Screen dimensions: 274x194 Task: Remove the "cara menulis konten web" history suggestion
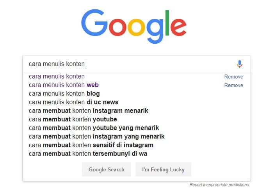click(x=233, y=85)
